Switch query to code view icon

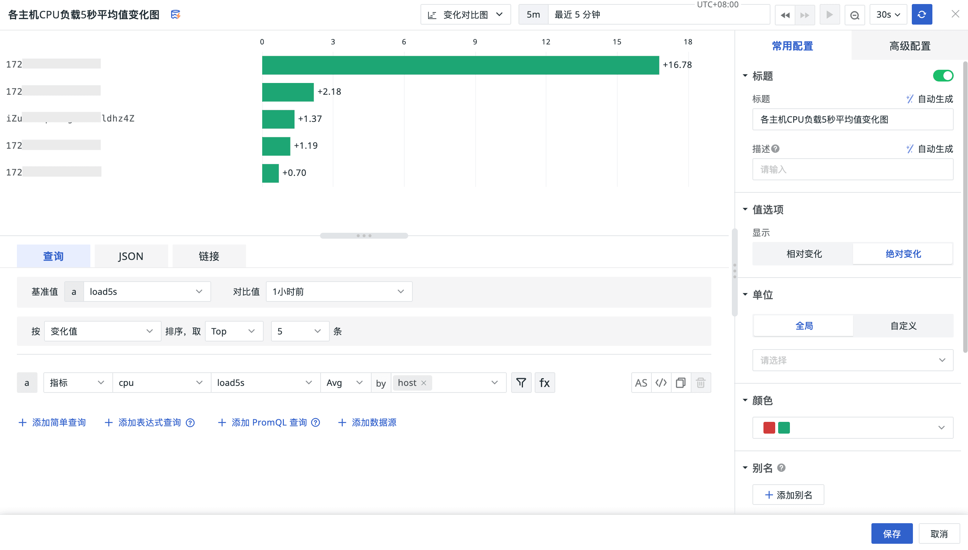click(x=661, y=383)
